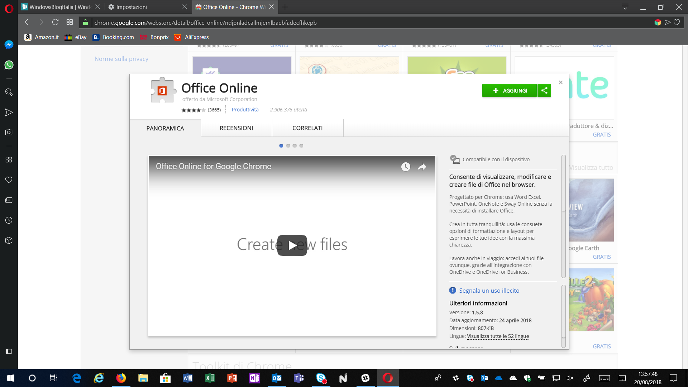Select the RECENSIONI tab

point(236,128)
